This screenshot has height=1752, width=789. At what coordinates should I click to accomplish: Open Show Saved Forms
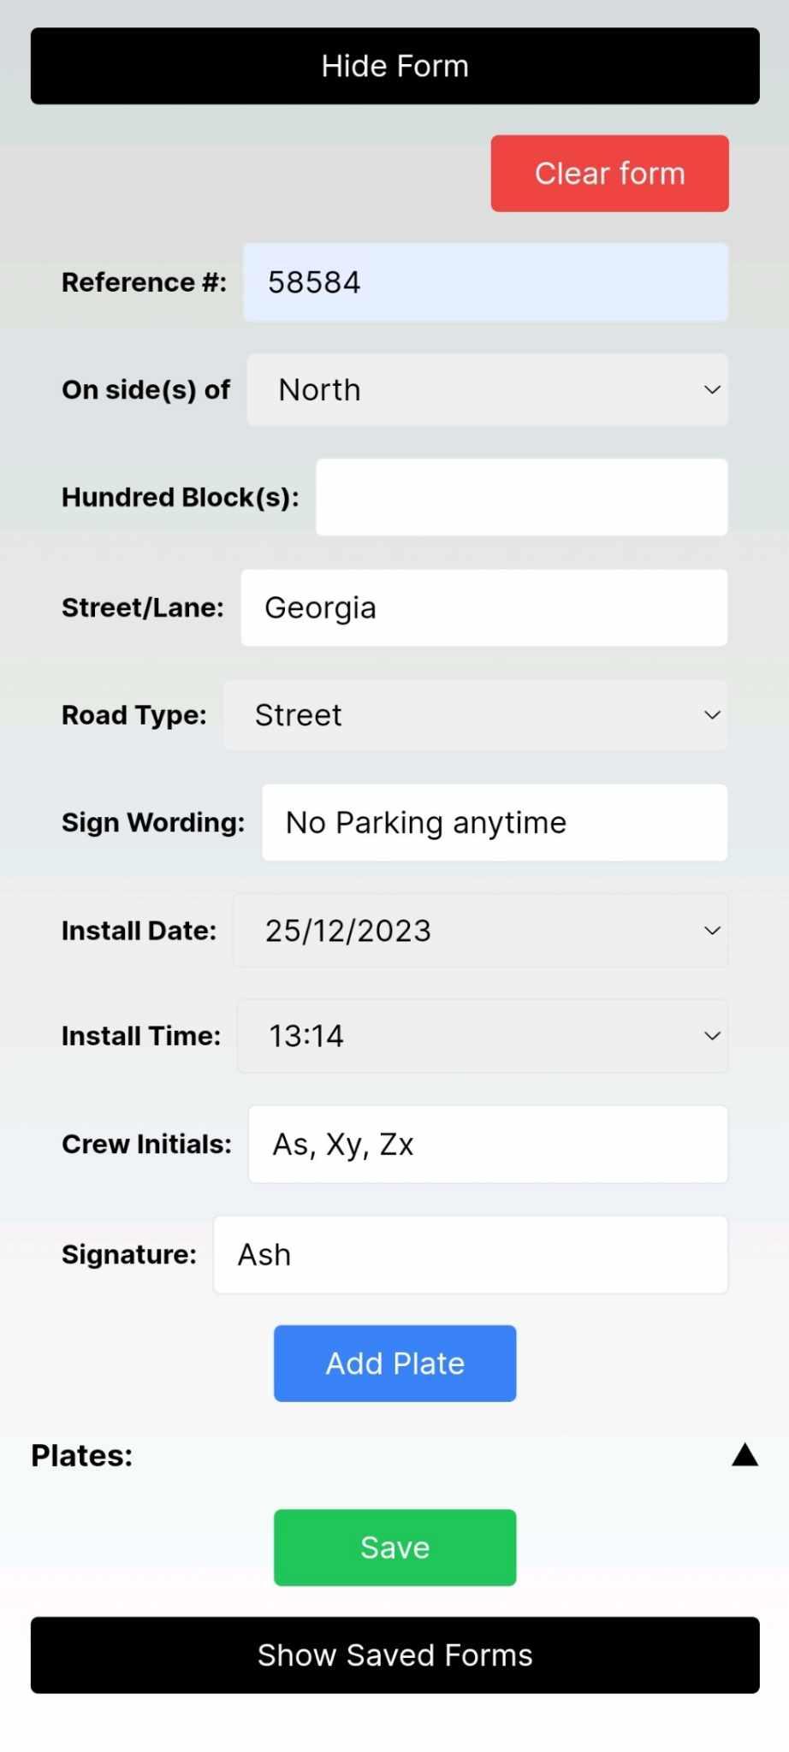[394, 1654]
